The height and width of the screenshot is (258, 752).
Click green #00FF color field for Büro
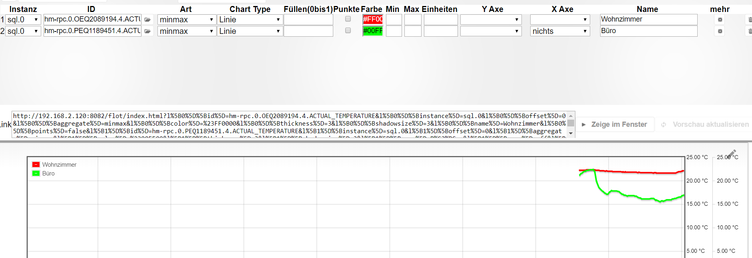[x=373, y=31]
